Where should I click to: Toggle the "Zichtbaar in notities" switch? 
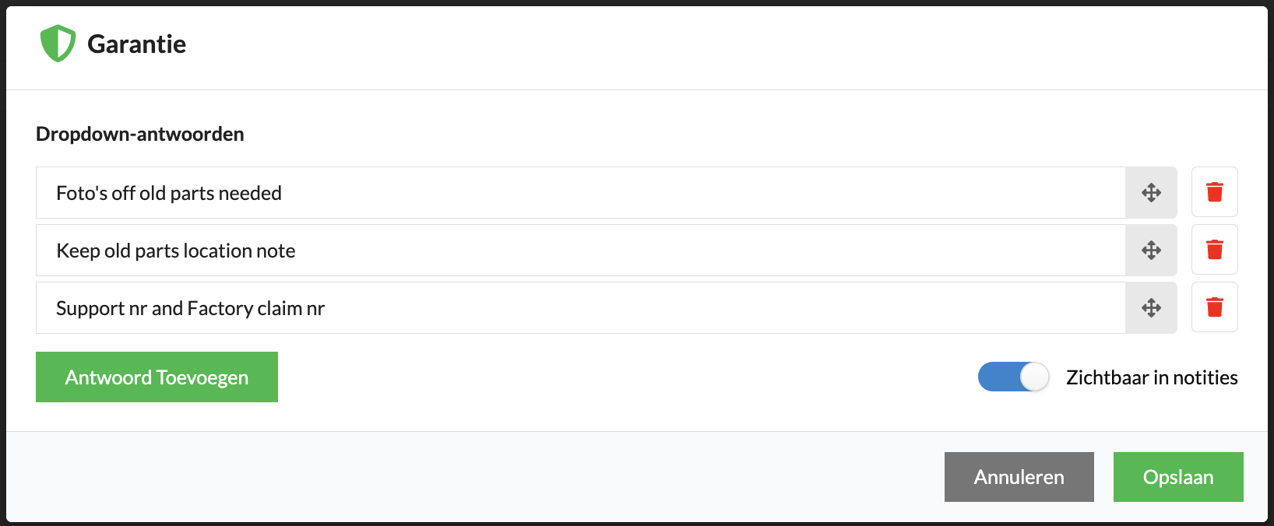click(1014, 377)
